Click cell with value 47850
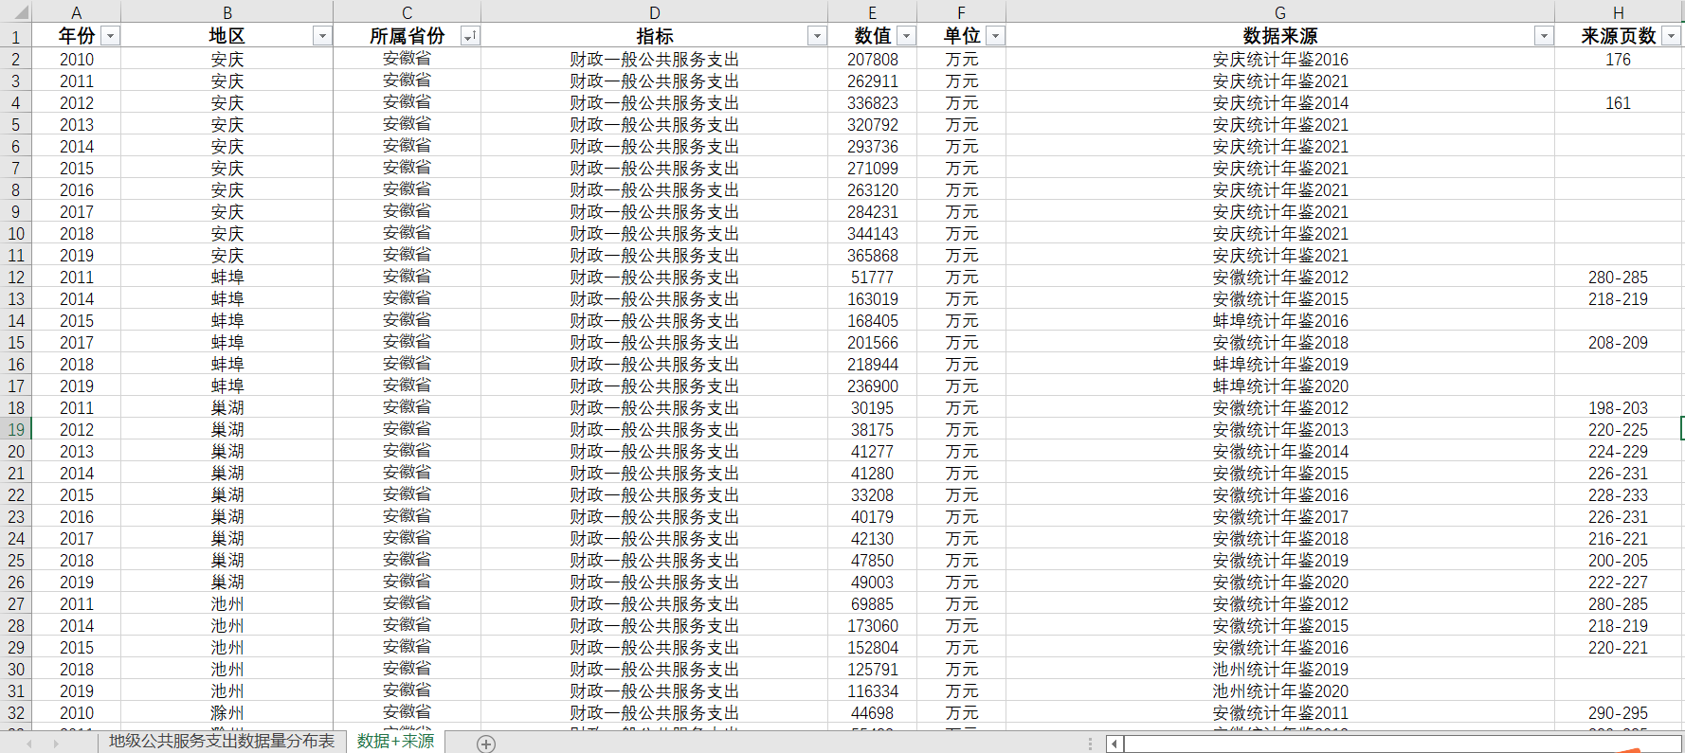 [873, 561]
